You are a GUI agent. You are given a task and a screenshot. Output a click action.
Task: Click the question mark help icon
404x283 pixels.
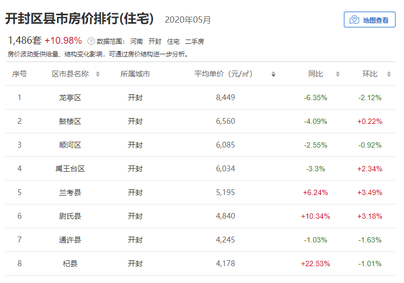(x=91, y=41)
